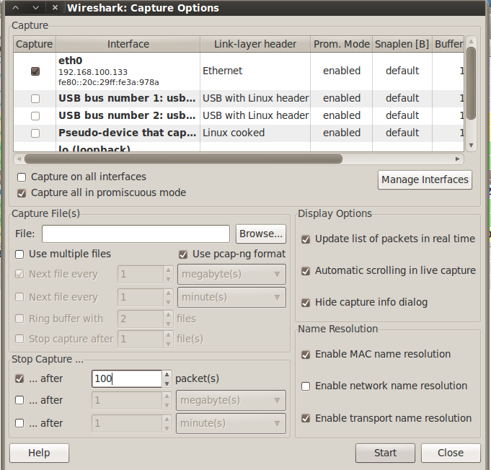This screenshot has height=470, width=491.
Task: Enable stop after megabyte(s) checkbox
Action: tap(19, 400)
